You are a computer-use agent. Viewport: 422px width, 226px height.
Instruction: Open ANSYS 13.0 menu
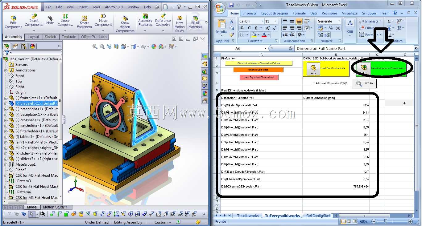pyautogui.click(x=114, y=7)
